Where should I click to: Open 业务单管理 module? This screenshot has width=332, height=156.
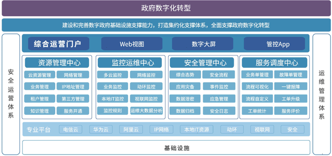point(257,75)
